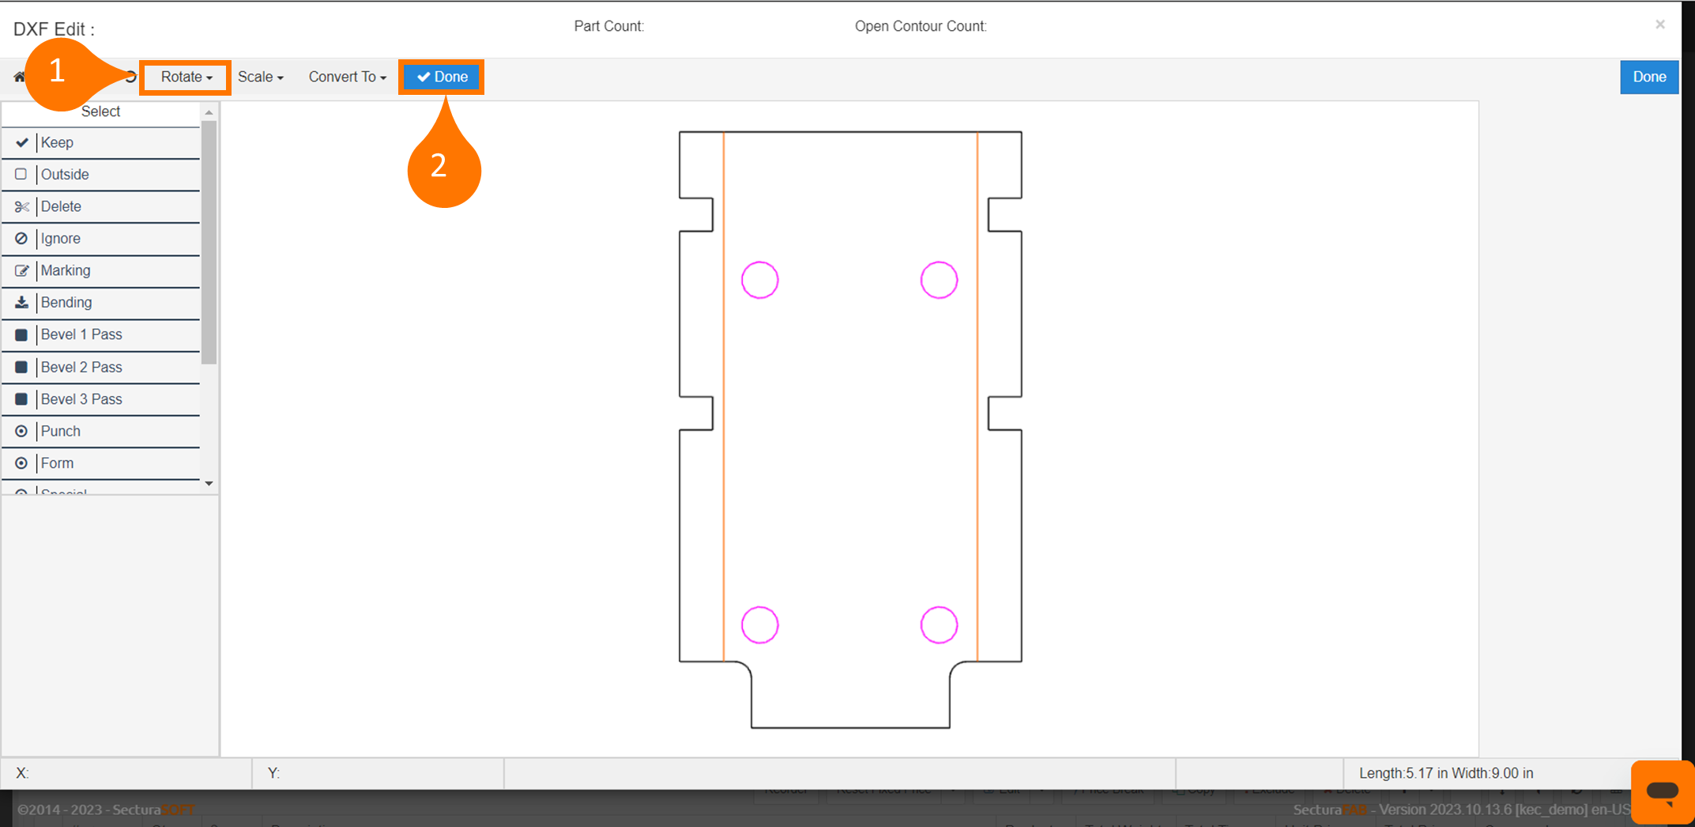The image size is (1695, 827).
Task: Select the Bending tool icon
Action: click(21, 303)
